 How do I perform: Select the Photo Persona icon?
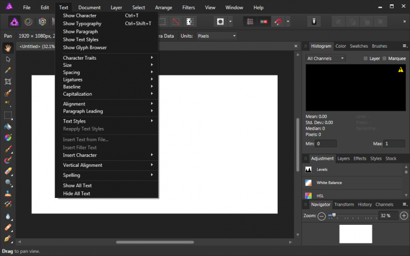click(x=14, y=22)
